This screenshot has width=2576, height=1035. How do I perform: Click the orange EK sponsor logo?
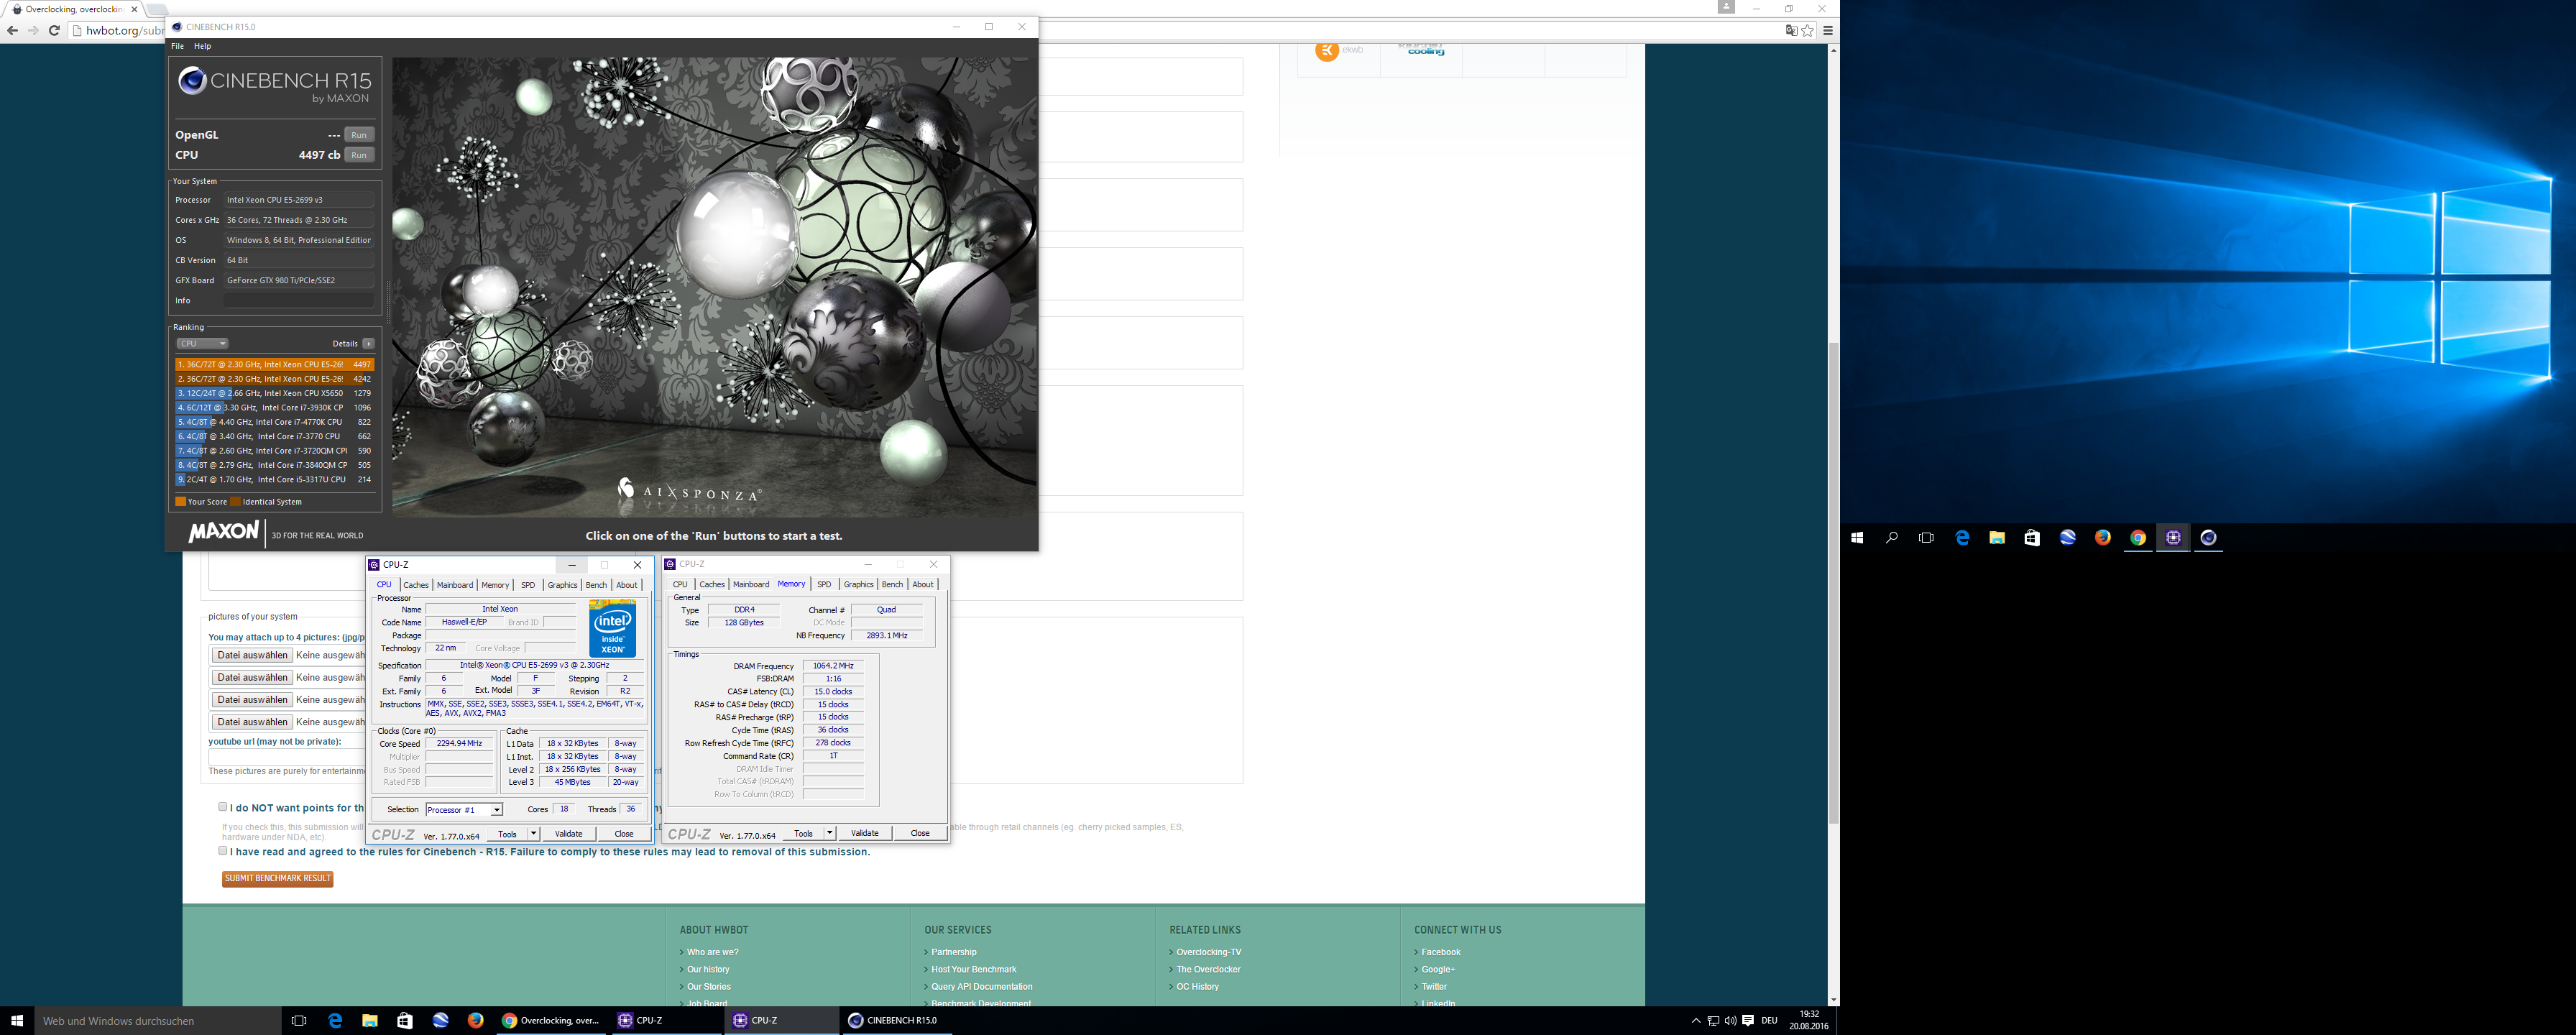[x=1327, y=51]
